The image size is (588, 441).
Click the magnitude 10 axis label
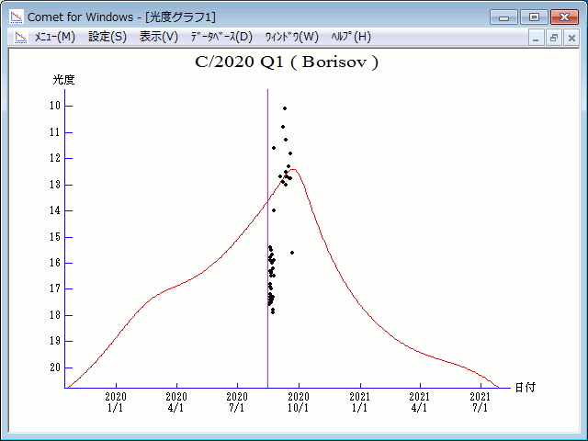55,106
